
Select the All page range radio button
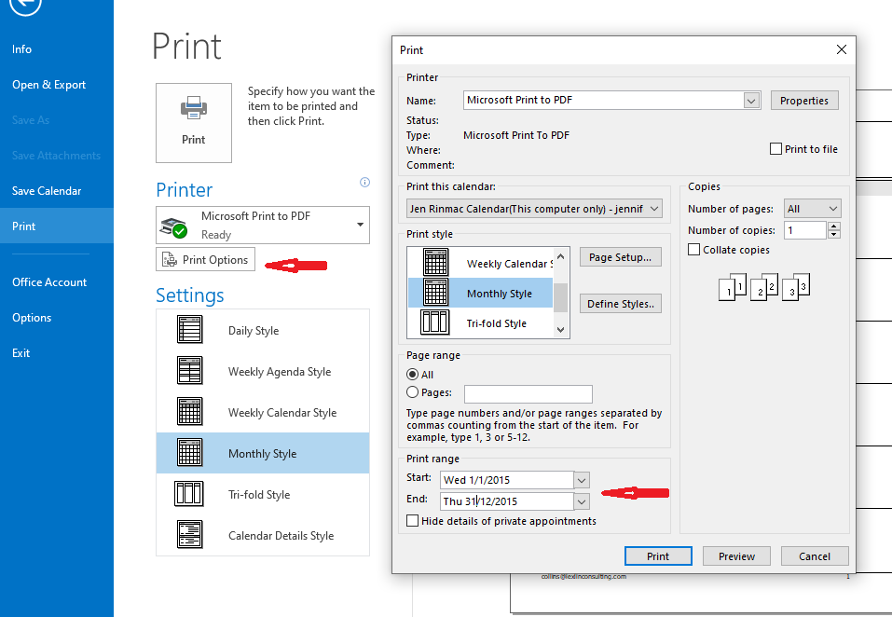pos(412,375)
